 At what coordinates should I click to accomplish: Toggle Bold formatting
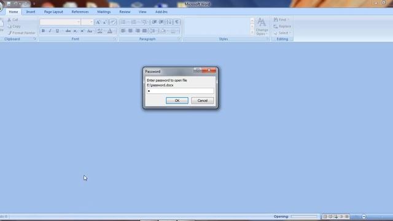43,31
